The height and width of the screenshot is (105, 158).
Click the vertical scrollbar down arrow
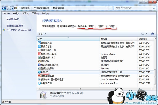click(x=155, y=86)
